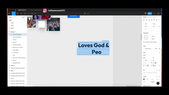Expand the Frame 8 layer
Image resolution: width=169 pixels, height=95 pixels.
10,65
